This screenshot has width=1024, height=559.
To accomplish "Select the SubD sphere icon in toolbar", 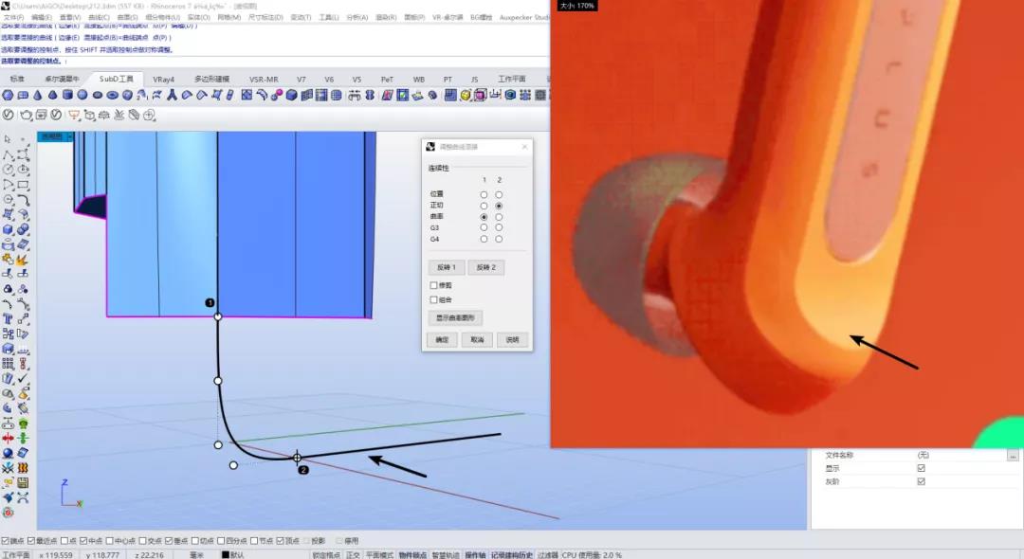I will coord(82,96).
